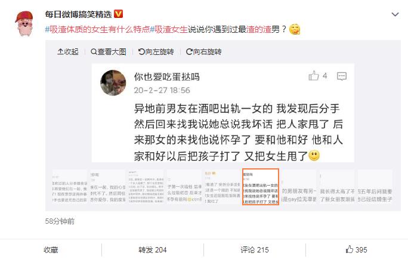Select the first thumbnail in the strip
The width and height of the screenshot is (408, 259).
click(x=69, y=187)
